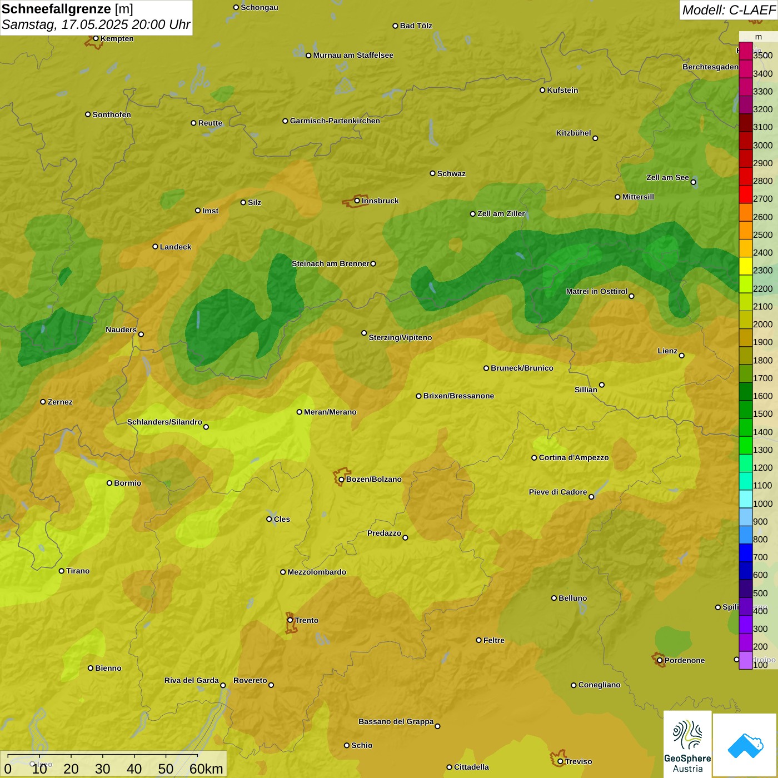Select the Pordenone city marker
Image resolution: width=778 pixels, height=778 pixels.
click(x=660, y=660)
